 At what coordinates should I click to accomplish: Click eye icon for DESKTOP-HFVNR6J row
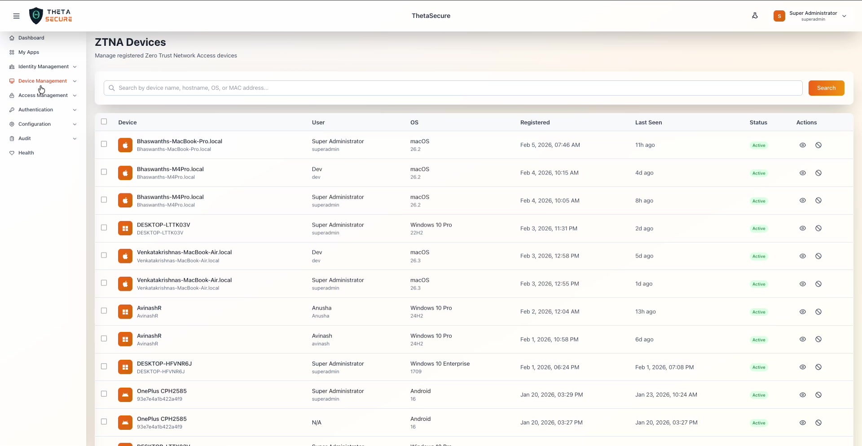pyautogui.click(x=803, y=367)
